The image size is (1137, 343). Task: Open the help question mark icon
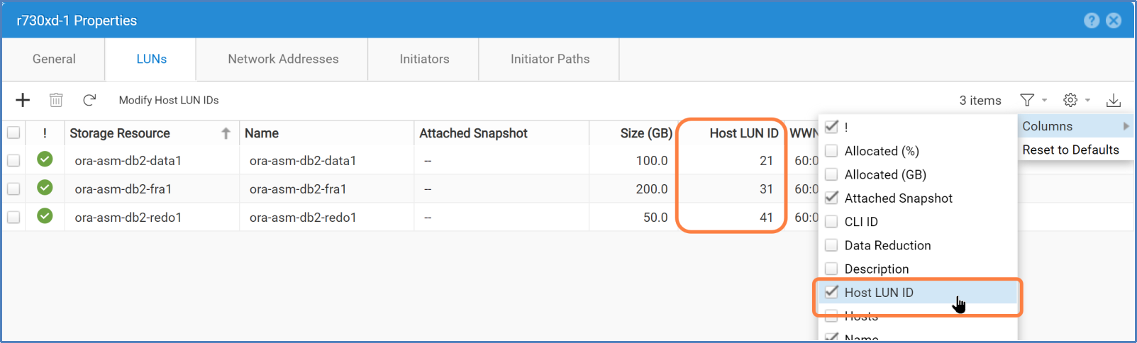[x=1092, y=21]
